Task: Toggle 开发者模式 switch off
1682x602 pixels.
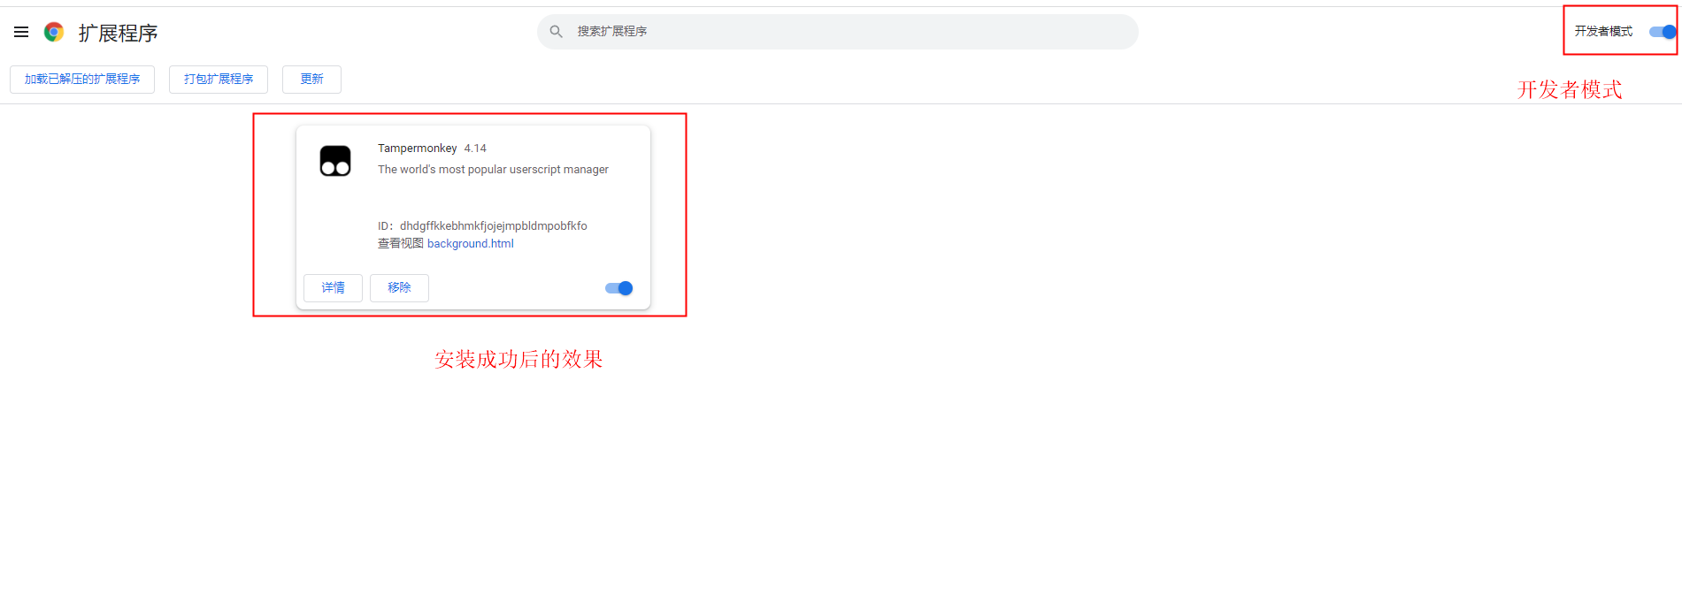Action: pyautogui.click(x=1663, y=32)
